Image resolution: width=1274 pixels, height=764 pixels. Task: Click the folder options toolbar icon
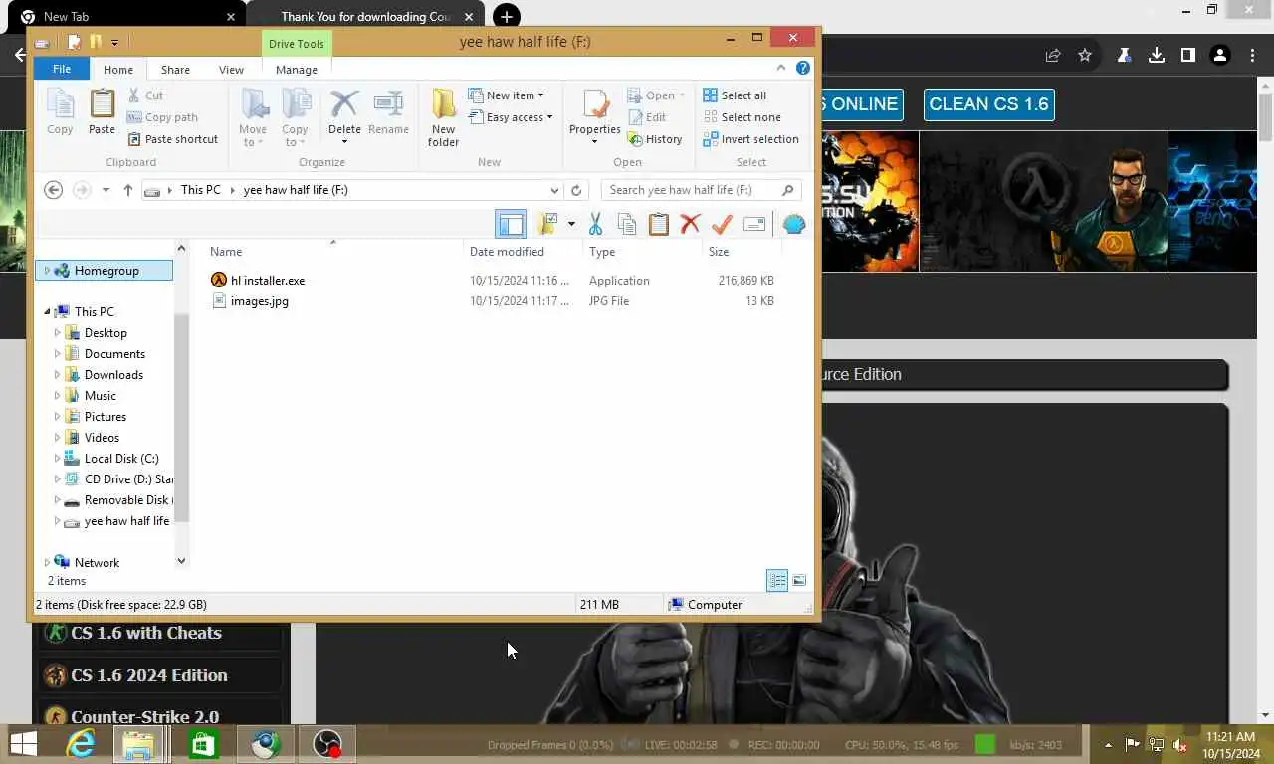(547, 224)
